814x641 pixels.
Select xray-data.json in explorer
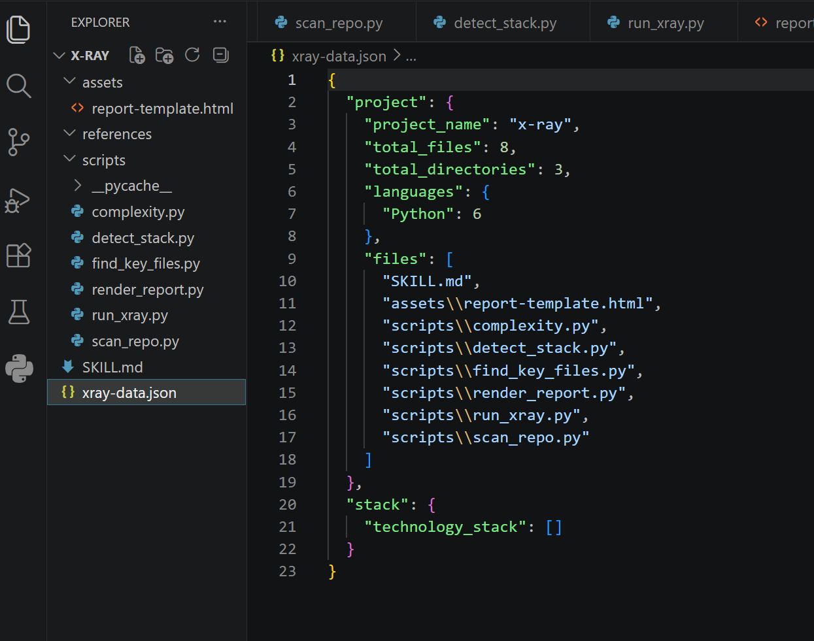click(x=146, y=392)
